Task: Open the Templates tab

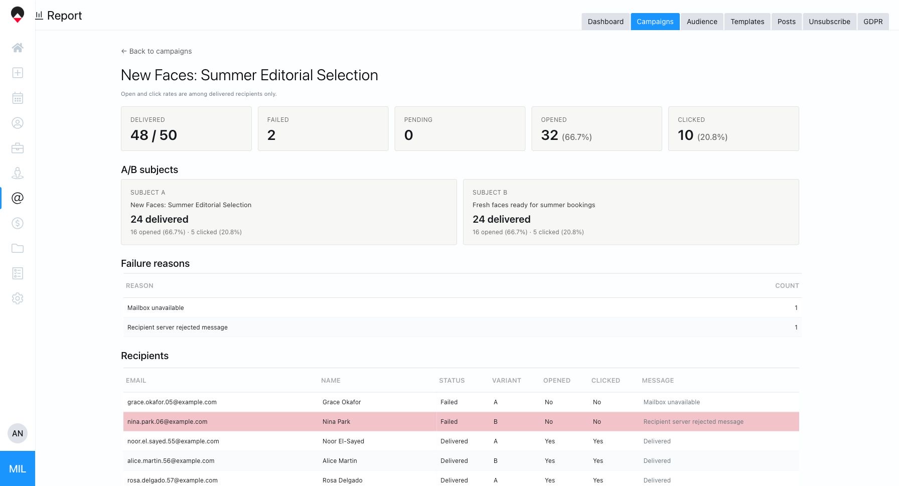Action: 747,22
